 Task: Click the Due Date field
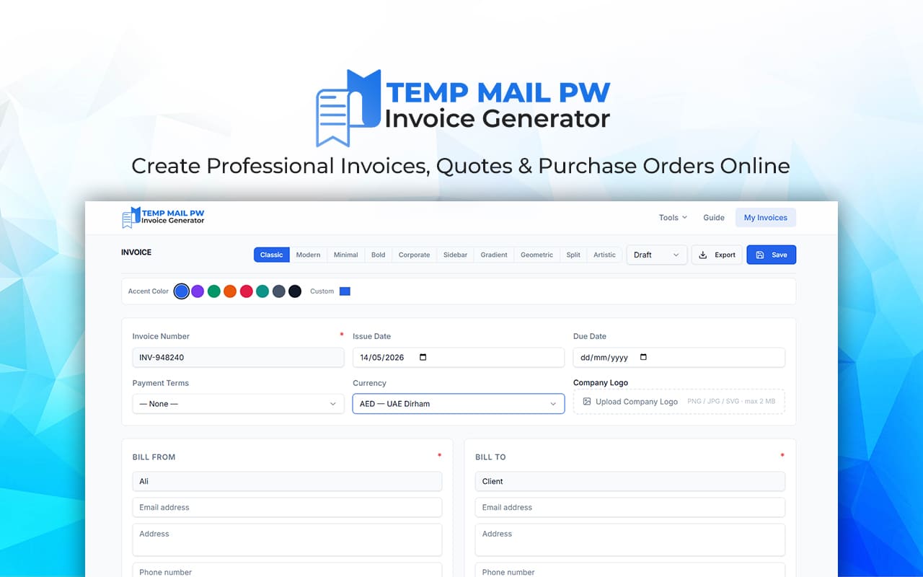point(679,357)
